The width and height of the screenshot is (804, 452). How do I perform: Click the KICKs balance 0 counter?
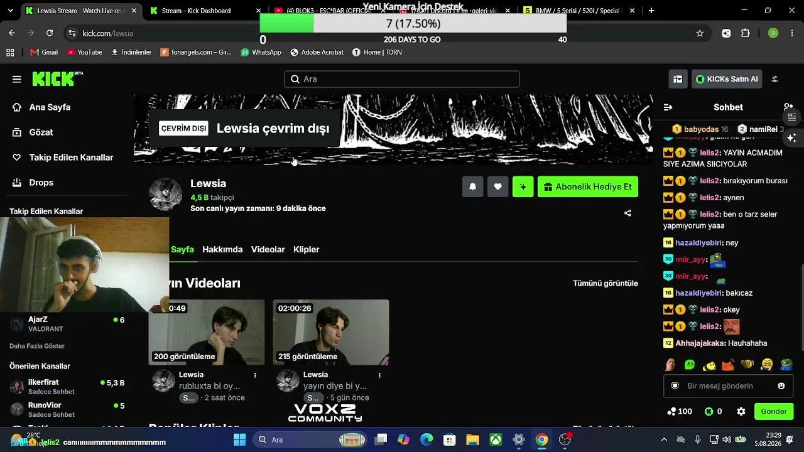(x=713, y=412)
